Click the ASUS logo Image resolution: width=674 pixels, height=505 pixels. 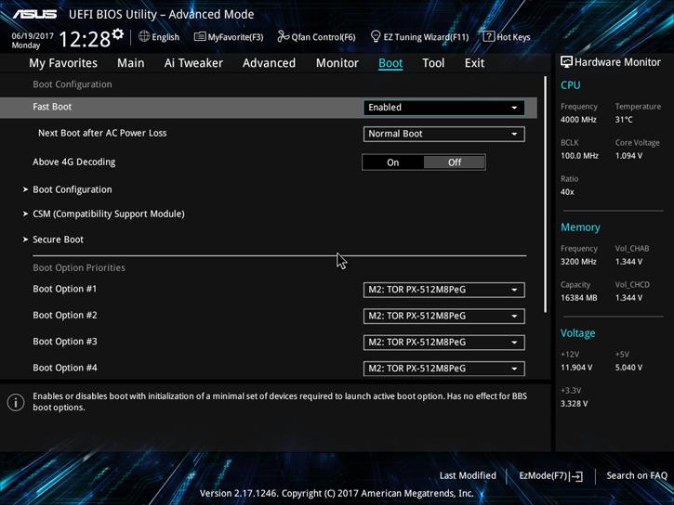click(x=34, y=15)
